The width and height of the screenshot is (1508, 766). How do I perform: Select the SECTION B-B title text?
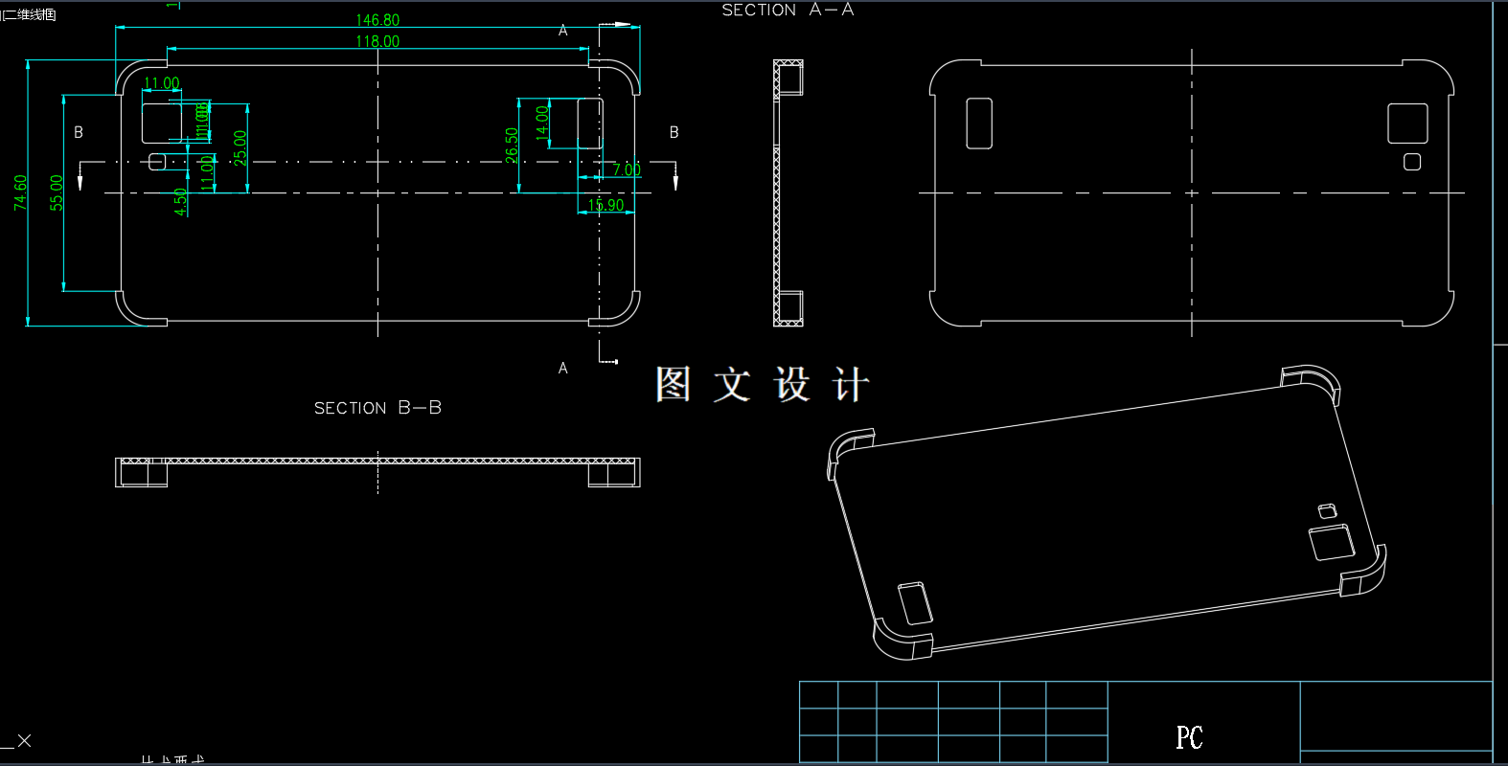tap(377, 408)
